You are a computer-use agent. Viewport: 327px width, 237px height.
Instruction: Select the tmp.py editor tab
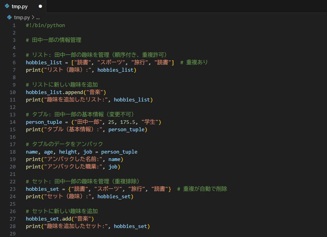(23, 6)
